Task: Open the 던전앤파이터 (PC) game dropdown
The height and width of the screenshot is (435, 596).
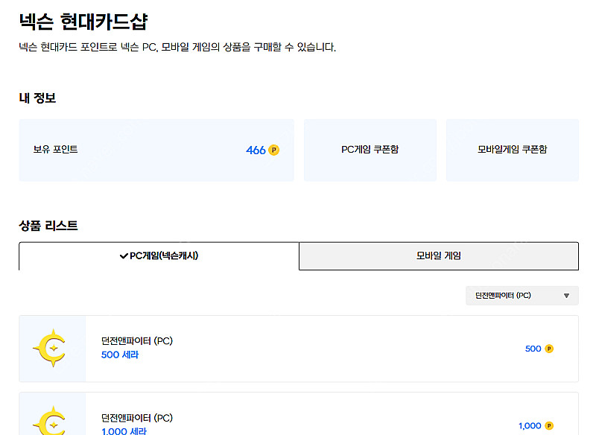Action: (x=522, y=296)
